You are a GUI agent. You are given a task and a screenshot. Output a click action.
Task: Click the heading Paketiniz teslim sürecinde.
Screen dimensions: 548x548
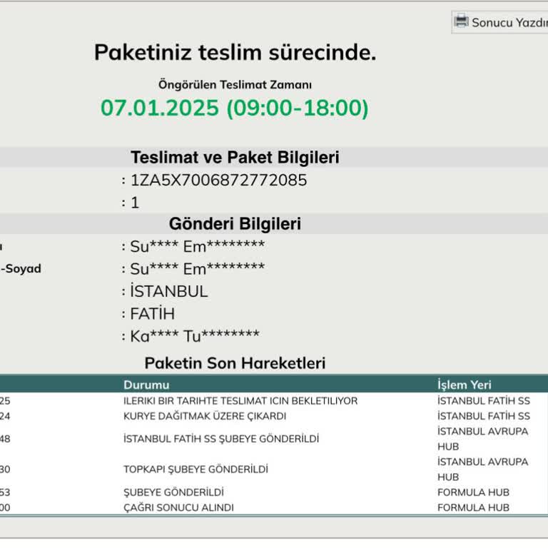235,52
